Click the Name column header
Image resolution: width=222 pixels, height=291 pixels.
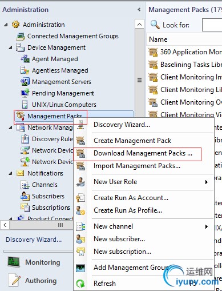click(x=158, y=39)
